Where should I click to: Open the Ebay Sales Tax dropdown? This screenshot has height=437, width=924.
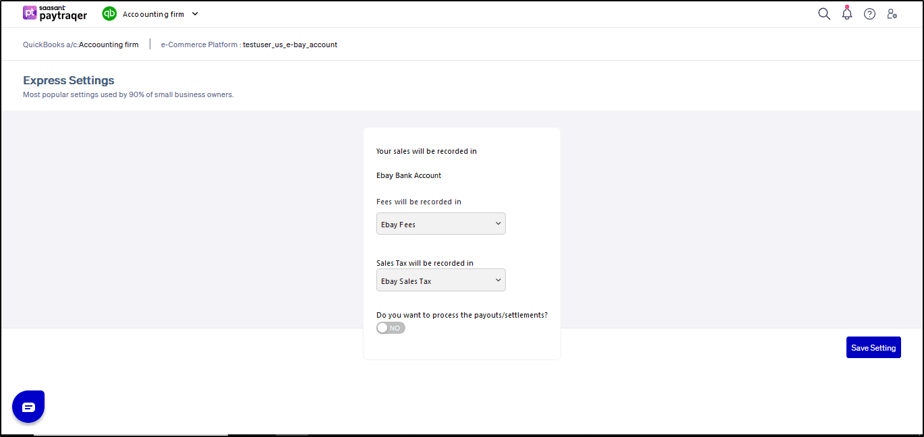[x=440, y=281]
